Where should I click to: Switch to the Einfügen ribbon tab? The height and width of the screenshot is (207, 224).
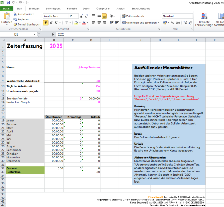[34, 8]
